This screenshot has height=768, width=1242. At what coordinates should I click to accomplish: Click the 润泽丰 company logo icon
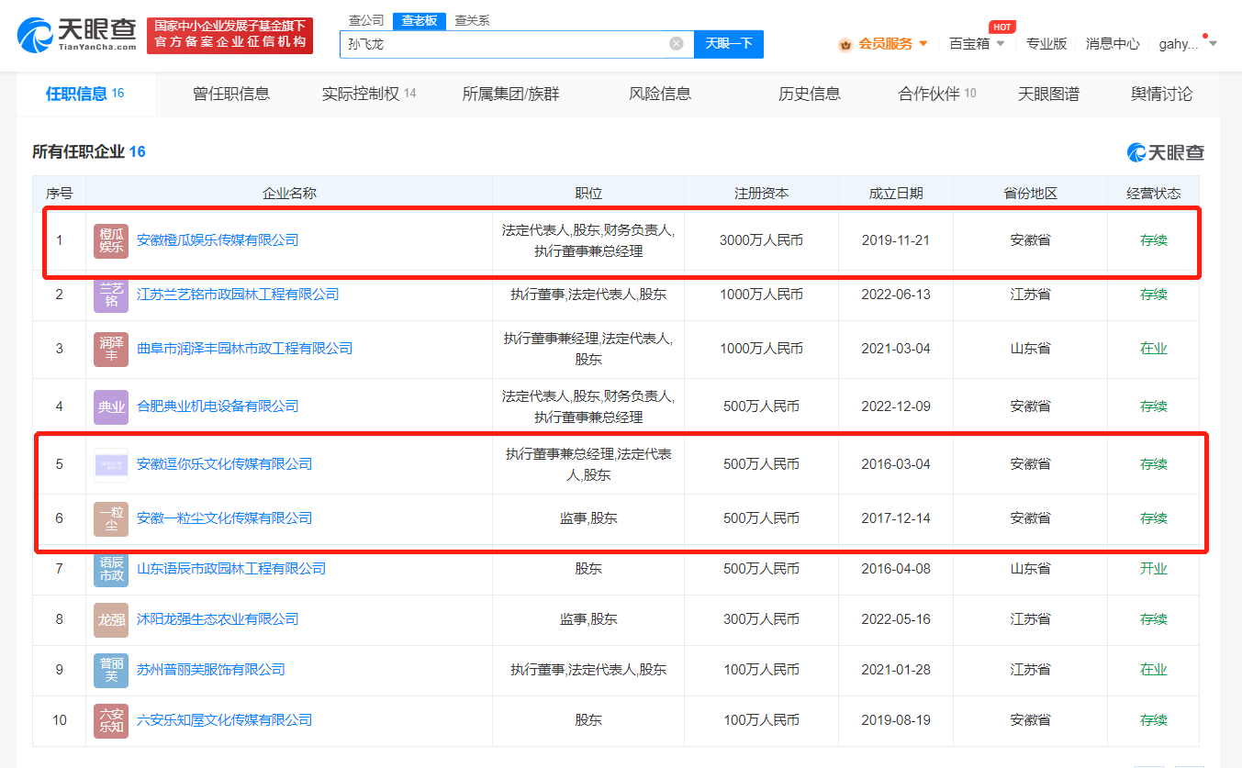pyautogui.click(x=111, y=349)
